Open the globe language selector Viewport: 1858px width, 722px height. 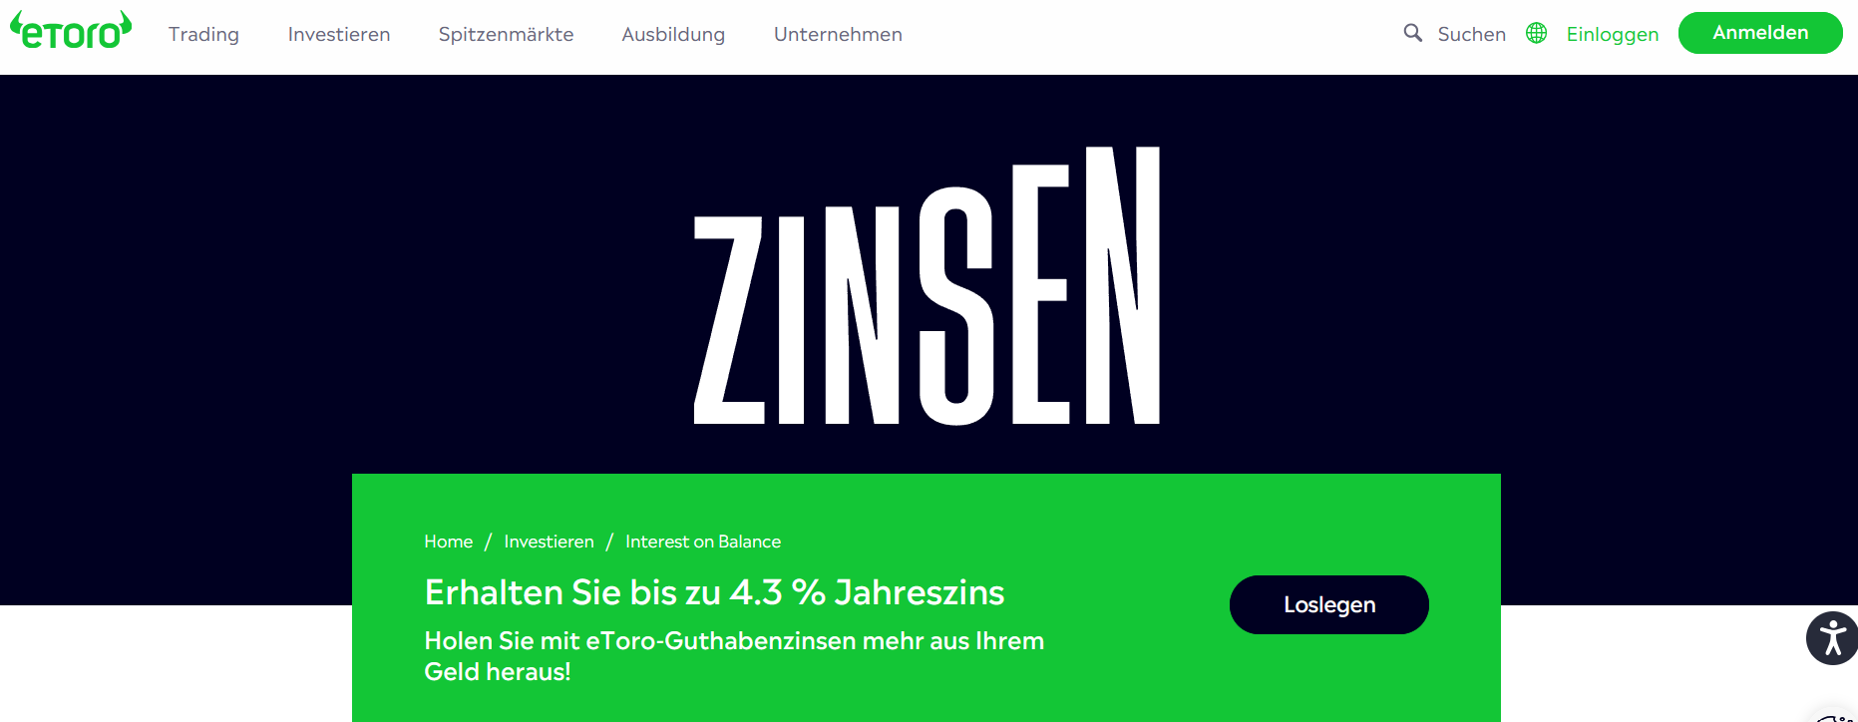1537,33
